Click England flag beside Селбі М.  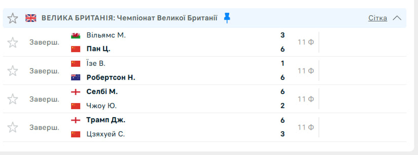click(76, 92)
